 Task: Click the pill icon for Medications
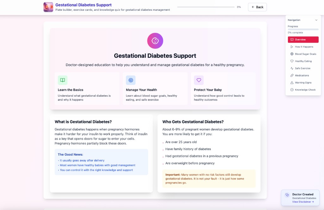tap(292, 75)
